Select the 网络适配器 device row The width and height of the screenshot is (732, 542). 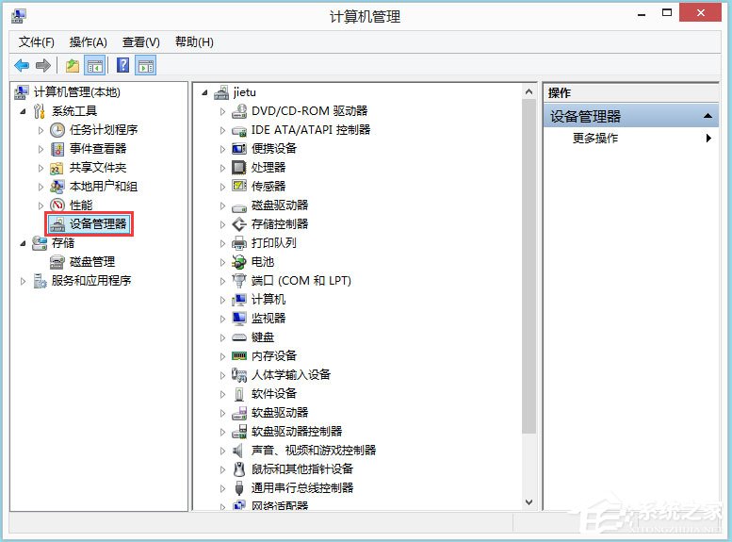tap(280, 505)
